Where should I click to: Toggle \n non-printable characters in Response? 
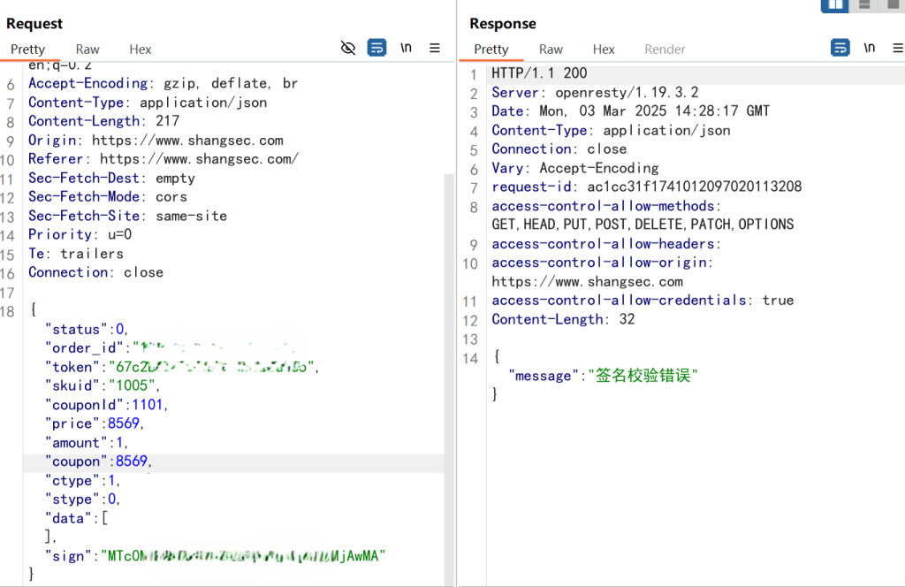870,48
